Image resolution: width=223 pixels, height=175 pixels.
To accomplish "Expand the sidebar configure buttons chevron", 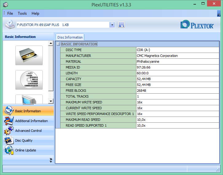I will click(51, 160).
